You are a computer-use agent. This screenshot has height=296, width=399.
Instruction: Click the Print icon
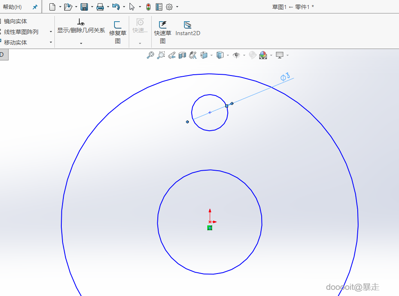[x=100, y=7]
